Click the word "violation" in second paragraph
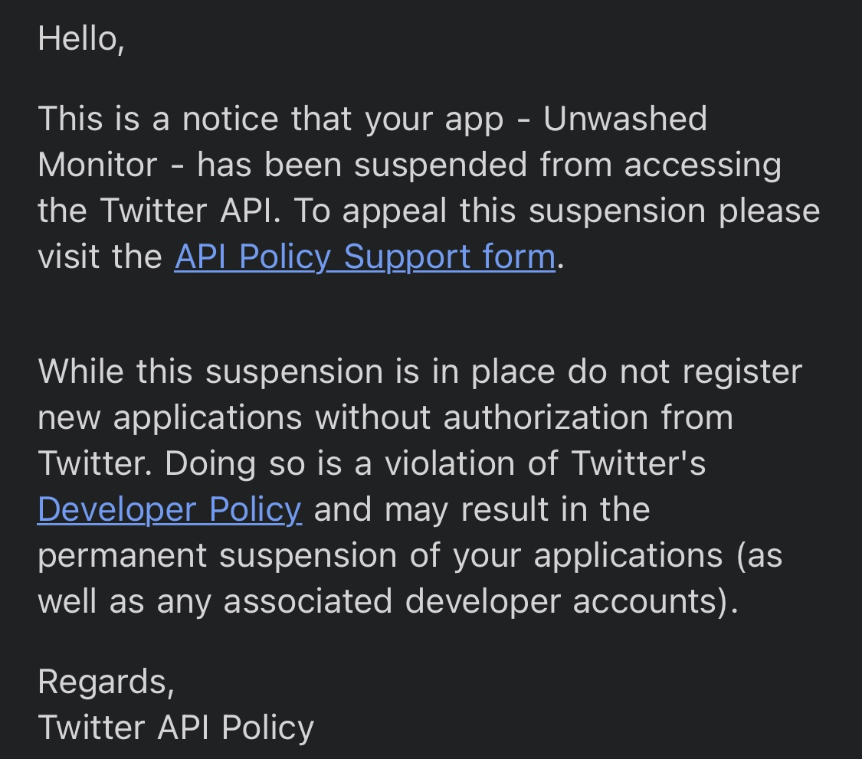The width and height of the screenshot is (862, 759). pos(451,463)
